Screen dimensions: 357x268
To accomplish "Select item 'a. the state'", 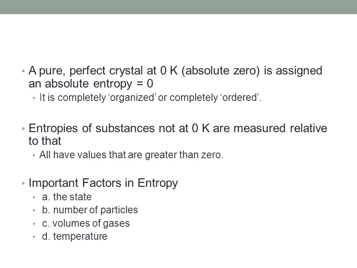I will pos(67,197).
